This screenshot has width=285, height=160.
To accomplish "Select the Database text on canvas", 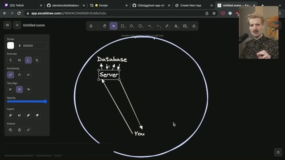I will tap(112, 59).
